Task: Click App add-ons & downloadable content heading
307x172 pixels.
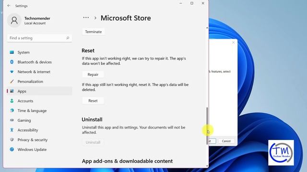Action: [127, 161]
